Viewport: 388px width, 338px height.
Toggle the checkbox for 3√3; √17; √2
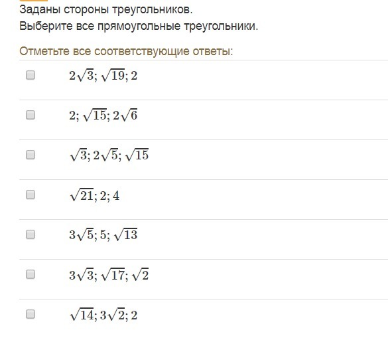[31, 274]
